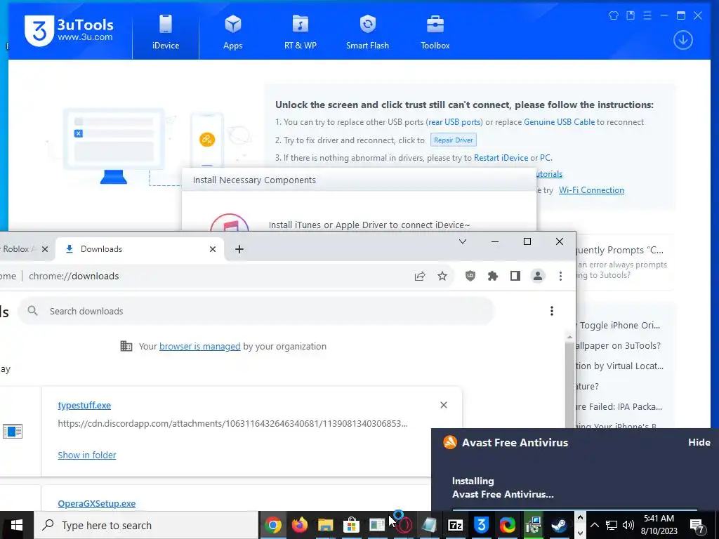
Task: Switch to the RT & WP tab
Action: pyautogui.click(x=301, y=32)
